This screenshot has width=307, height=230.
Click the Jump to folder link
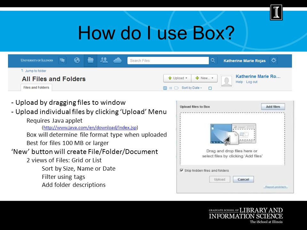[35, 71]
